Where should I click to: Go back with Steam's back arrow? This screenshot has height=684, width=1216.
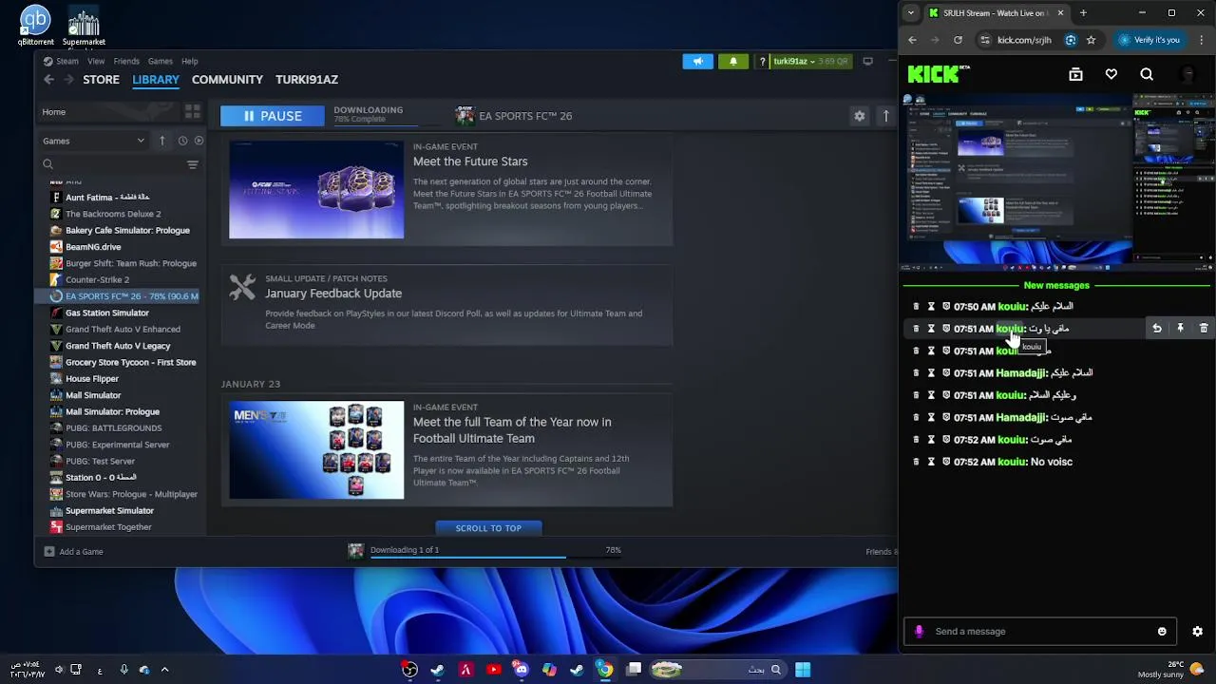tap(49, 80)
